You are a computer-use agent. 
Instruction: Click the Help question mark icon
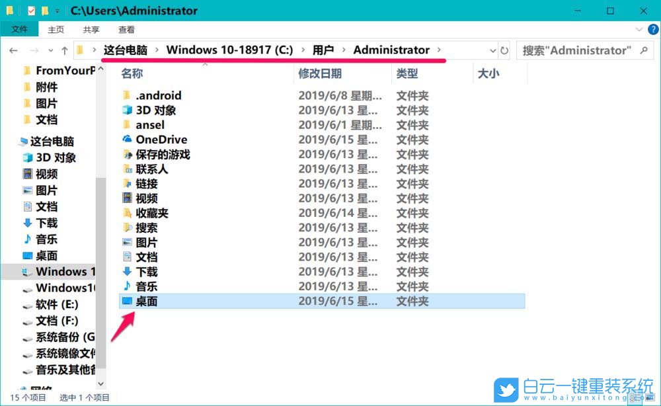pos(653,29)
